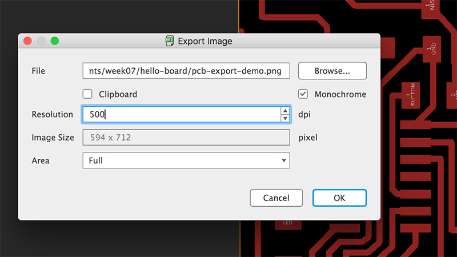Viewport: 457px width, 257px height.
Task: Confirm export with the OK button
Action: click(x=339, y=198)
